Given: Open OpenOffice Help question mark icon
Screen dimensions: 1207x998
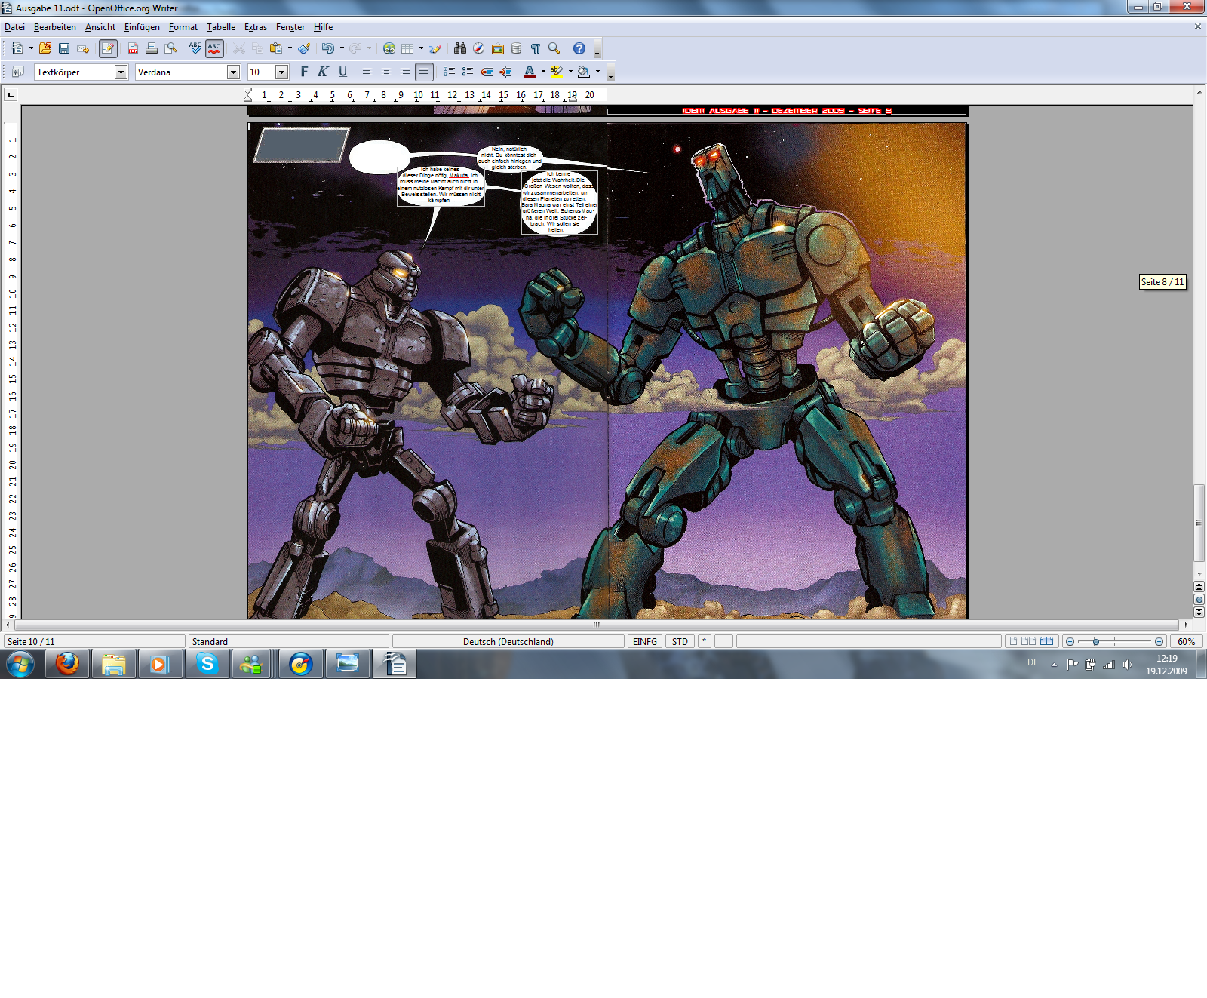Looking at the screenshot, I should pos(579,48).
